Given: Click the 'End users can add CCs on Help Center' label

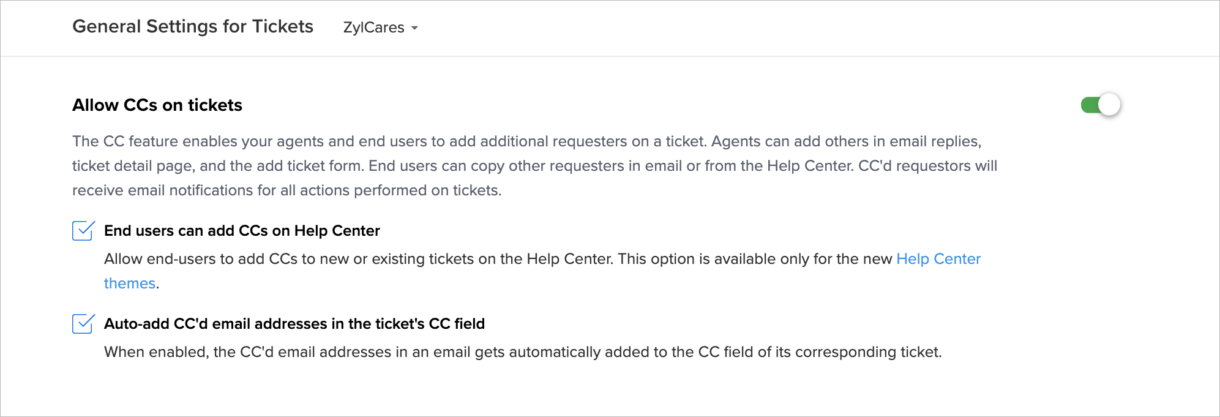Looking at the screenshot, I should [242, 231].
